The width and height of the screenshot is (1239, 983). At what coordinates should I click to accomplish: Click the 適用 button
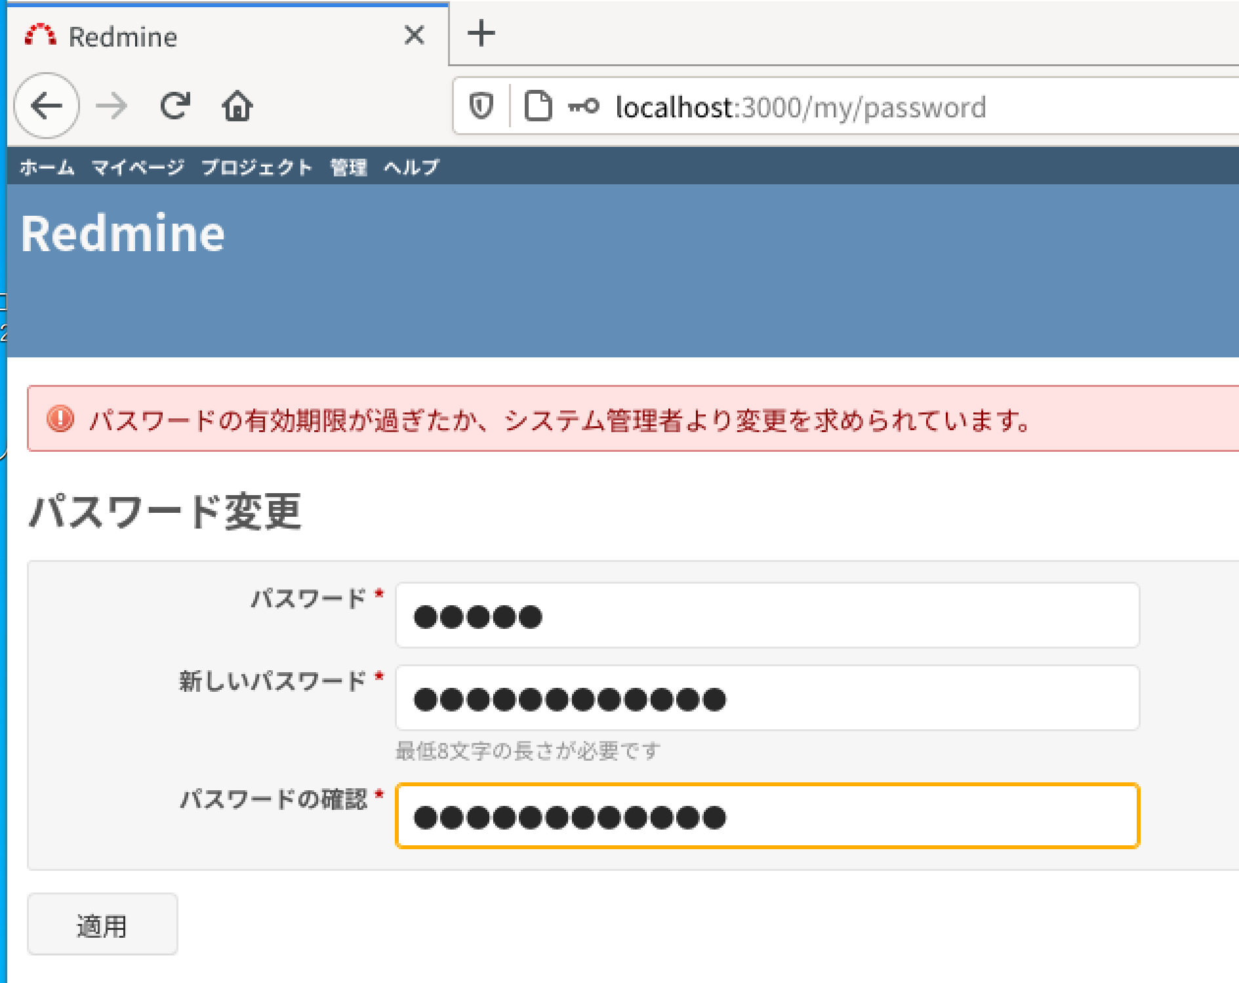pos(102,925)
